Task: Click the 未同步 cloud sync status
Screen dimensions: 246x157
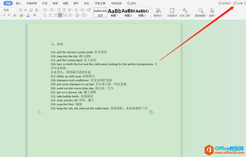Action: point(225,3)
